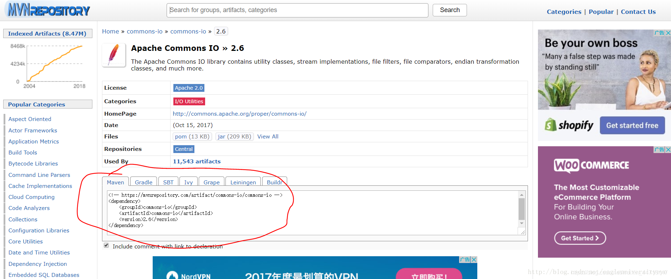Click the Shopify logo in the ad
The height and width of the screenshot is (279, 671).
tap(569, 125)
